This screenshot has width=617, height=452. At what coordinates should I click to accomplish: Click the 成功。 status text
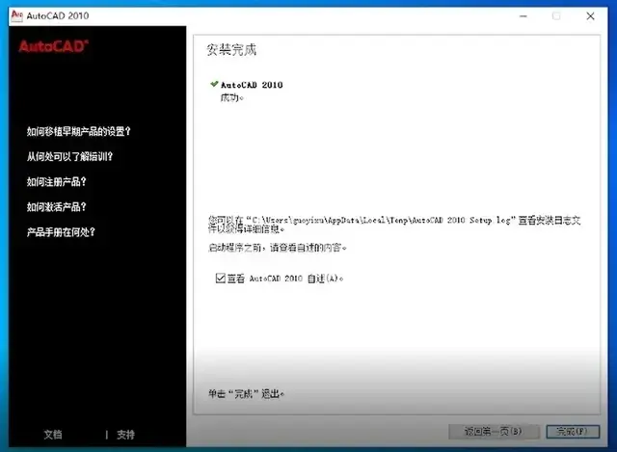(x=231, y=97)
